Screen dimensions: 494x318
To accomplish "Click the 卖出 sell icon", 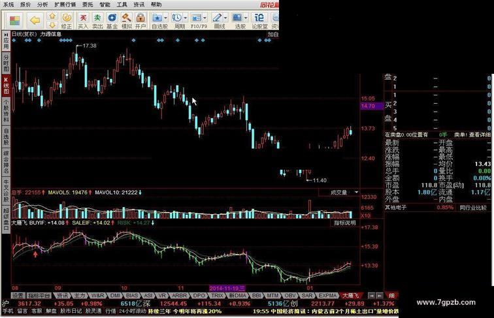I will (x=97, y=20).
